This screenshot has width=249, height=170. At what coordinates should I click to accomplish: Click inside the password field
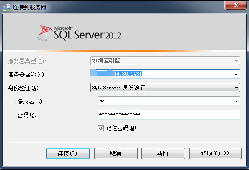pyautogui.click(x=169, y=114)
